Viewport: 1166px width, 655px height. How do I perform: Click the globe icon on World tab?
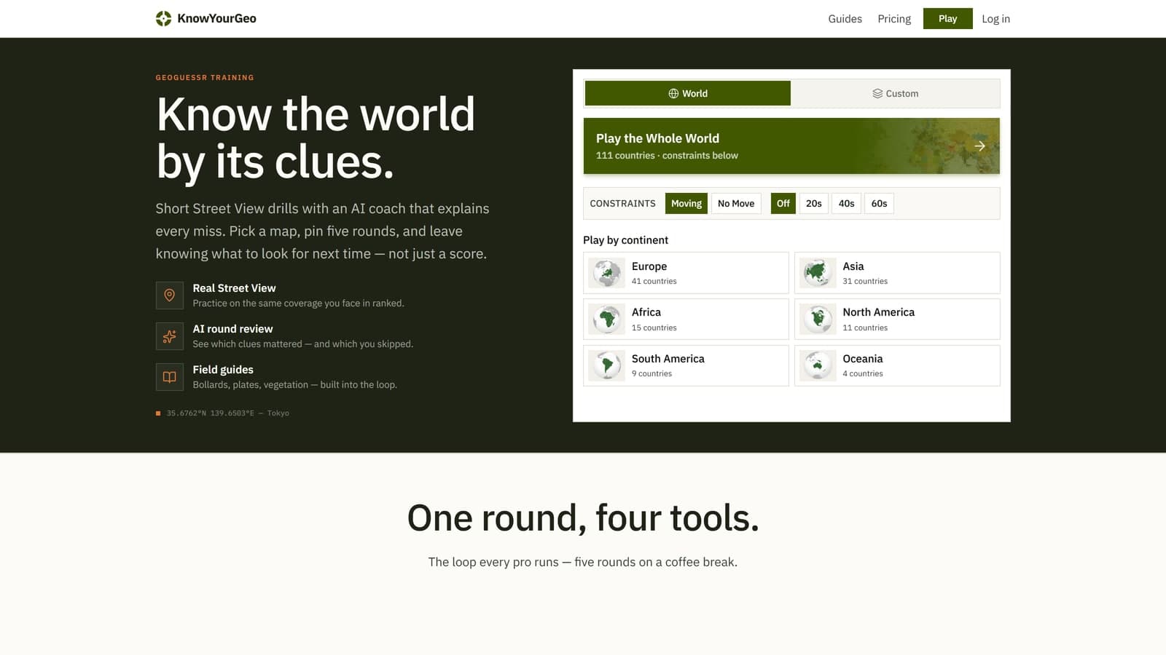pos(673,93)
